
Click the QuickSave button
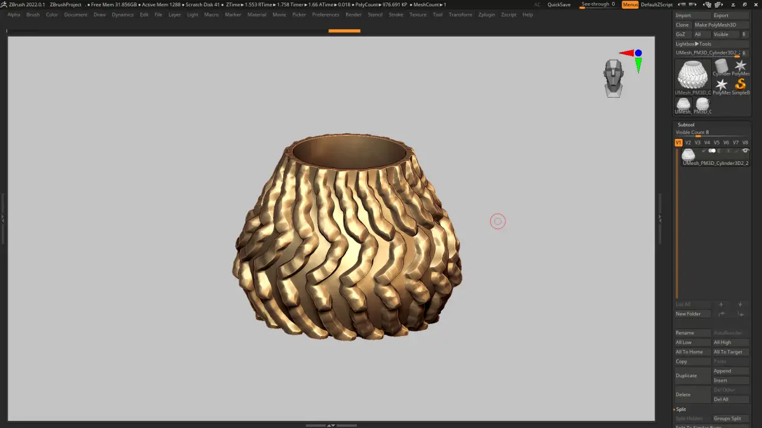point(559,4)
